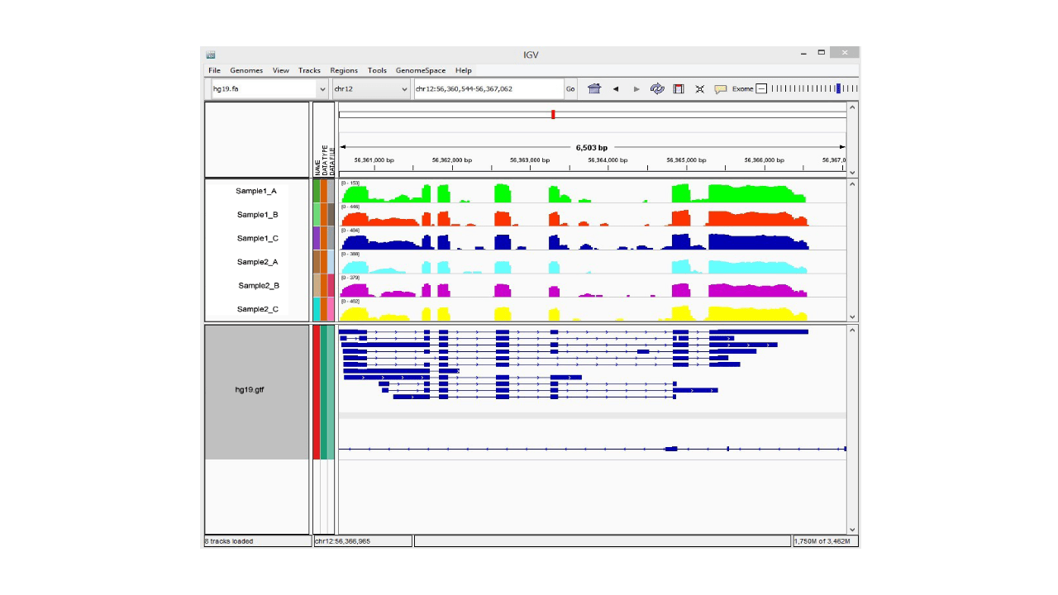The image size is (1058, 595).
Task: Click the bottom gene feature with reverse strand arrows
Action: coord(592,449)
